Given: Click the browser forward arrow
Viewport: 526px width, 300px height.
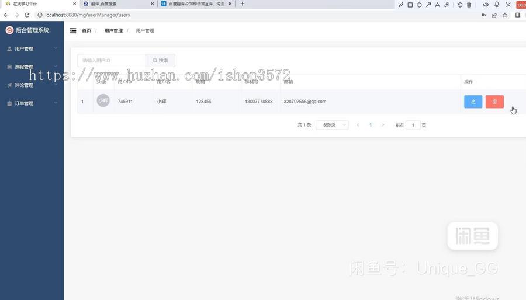Looking at the screenshot, I should (16, 15).
